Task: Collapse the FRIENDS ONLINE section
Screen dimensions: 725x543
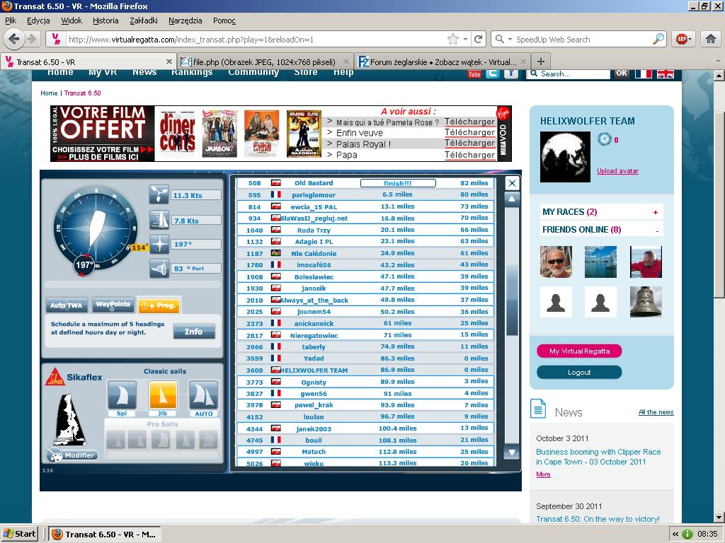Action: point(656,230)
